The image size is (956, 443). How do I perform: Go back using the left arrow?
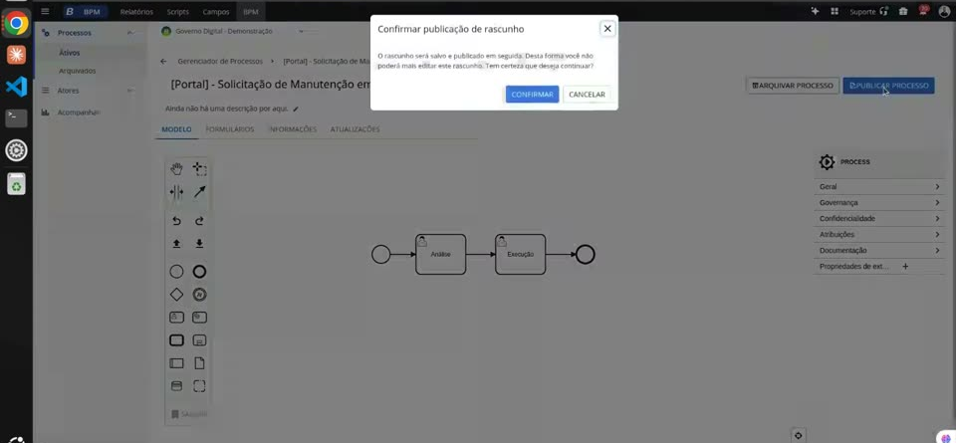tap(163, 62)
